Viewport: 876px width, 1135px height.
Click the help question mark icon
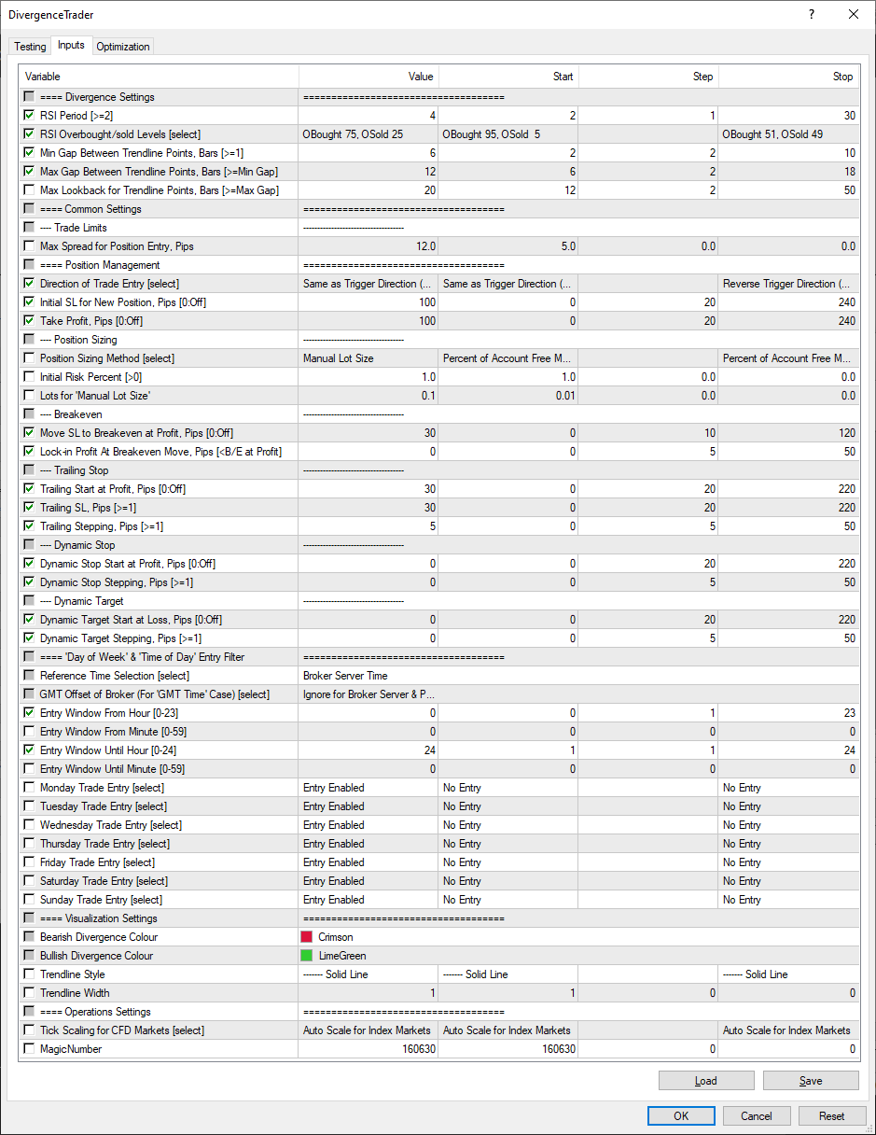pyautogui.click(x=811, y=14)
